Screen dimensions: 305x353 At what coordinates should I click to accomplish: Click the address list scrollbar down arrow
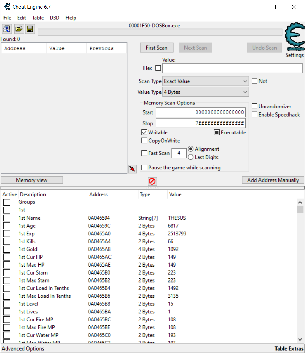tap(300, 339)
